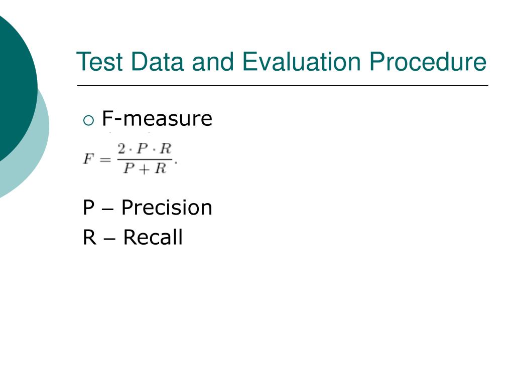Click the equals sign in the formula
Image resolution: width=514 pixels, height=385 pixels.
tap(105, 160)
